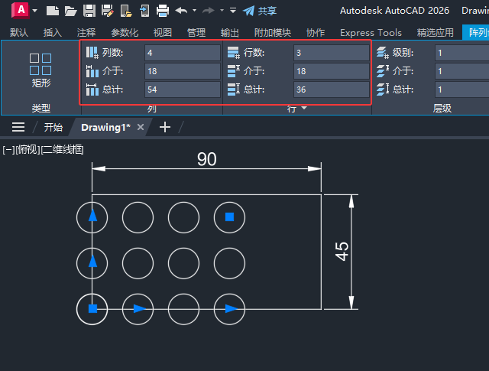Click Save to Web and Mobile icon
This screenshot has width=489, height=371.
tap(144, 11)
